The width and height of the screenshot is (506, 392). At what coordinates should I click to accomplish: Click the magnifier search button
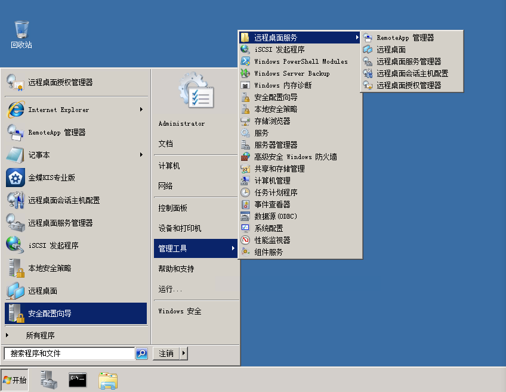pos(141,353)
